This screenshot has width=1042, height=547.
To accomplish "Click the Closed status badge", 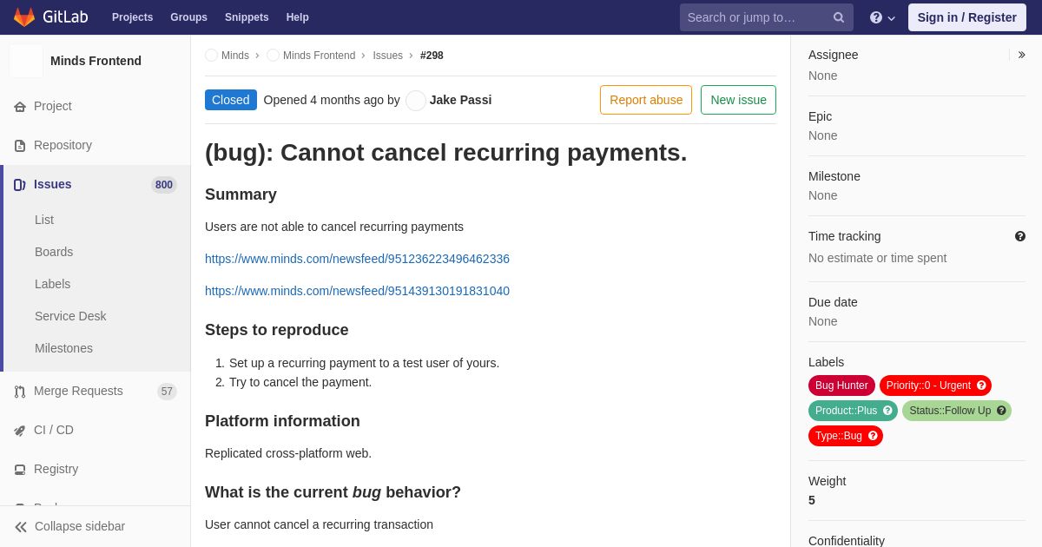I will [x=231, y=100].
